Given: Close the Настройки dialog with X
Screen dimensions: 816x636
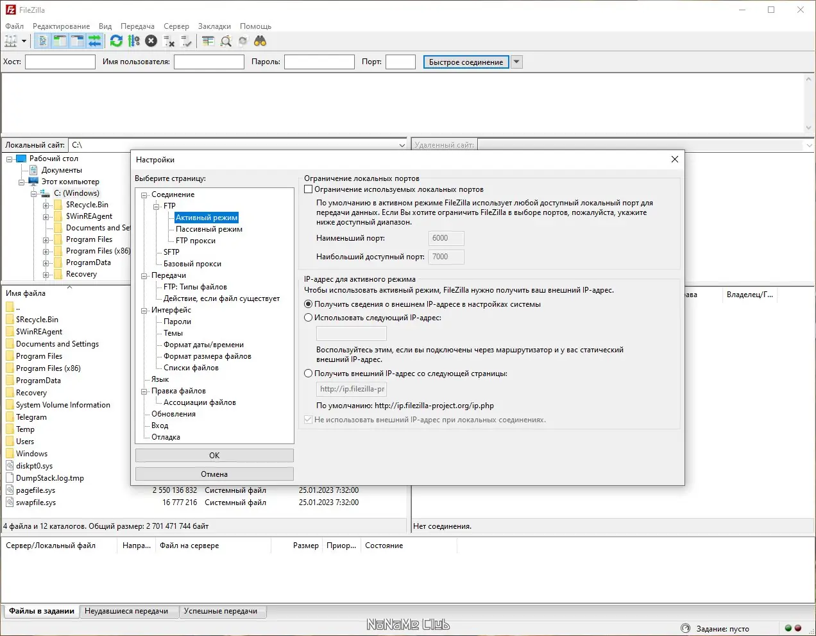Looking at the screenshot, I should point(674,159).
